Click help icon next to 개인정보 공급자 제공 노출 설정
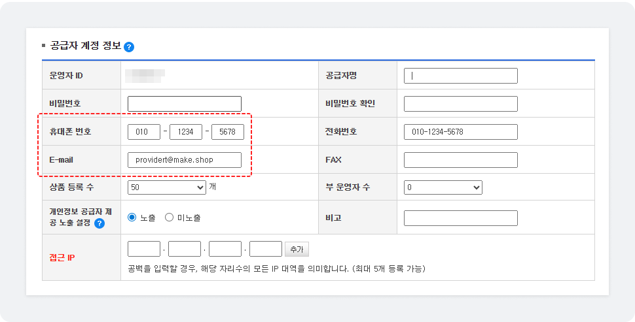The height and width of the screenshot is (322, 635). (x=100, y=223)
